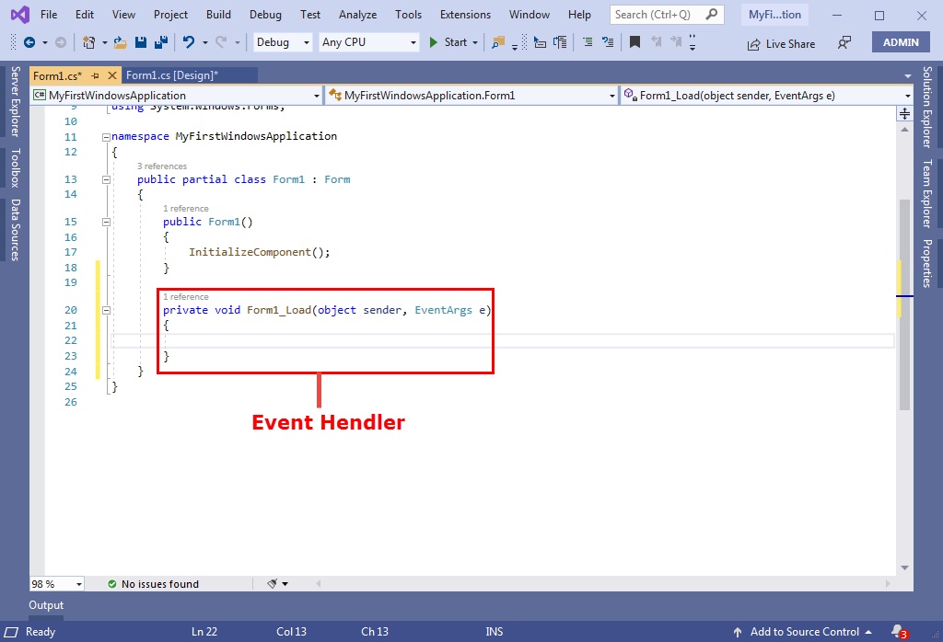Open the Build menu
The width and height of the screenshot is (943, 642).
coord(218,14)
